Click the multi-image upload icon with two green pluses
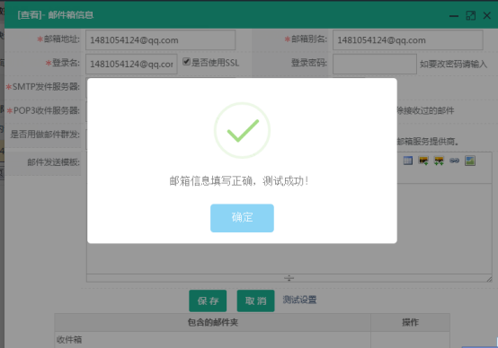The width and height of the screenshot is (498, 348). click(x=439, y=161)
